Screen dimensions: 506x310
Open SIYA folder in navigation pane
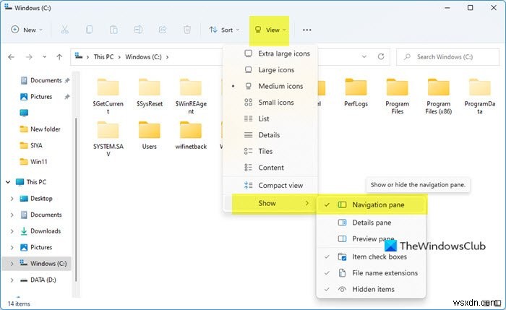pyautogui.click(x=31, y=145)
